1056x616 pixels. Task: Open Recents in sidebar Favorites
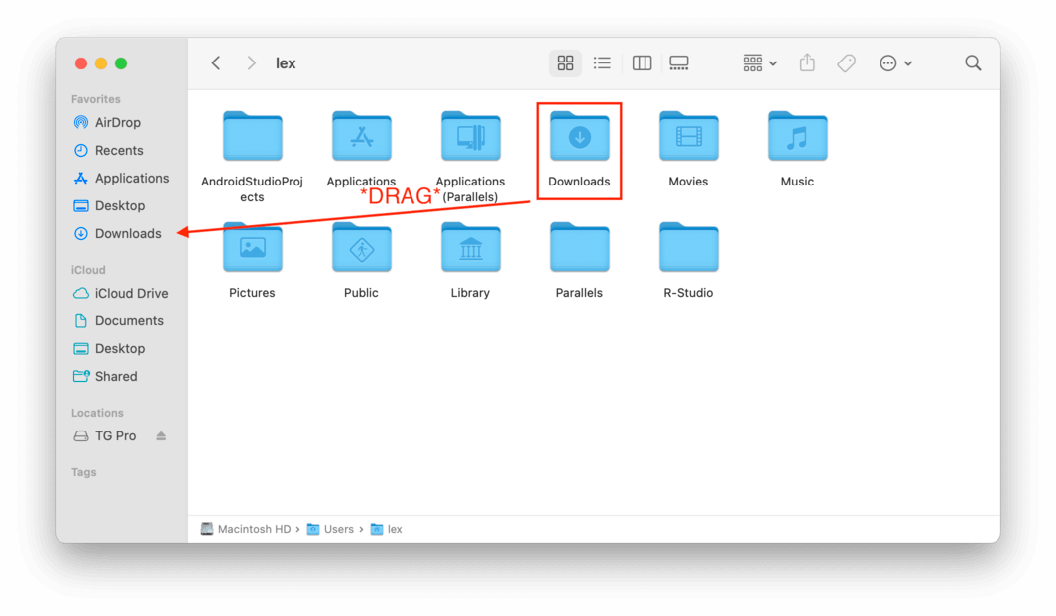point(118,151)
